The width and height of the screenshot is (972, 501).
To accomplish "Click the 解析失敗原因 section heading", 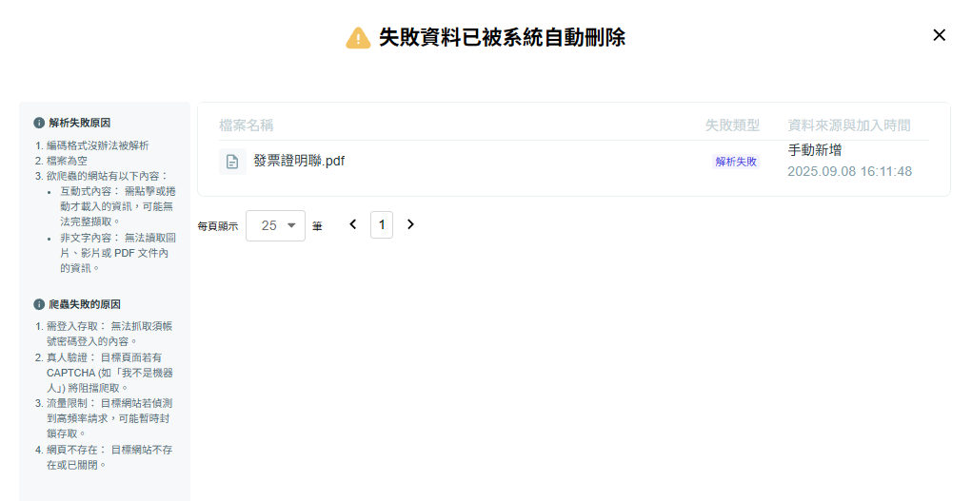I will (x=80, y=123).
